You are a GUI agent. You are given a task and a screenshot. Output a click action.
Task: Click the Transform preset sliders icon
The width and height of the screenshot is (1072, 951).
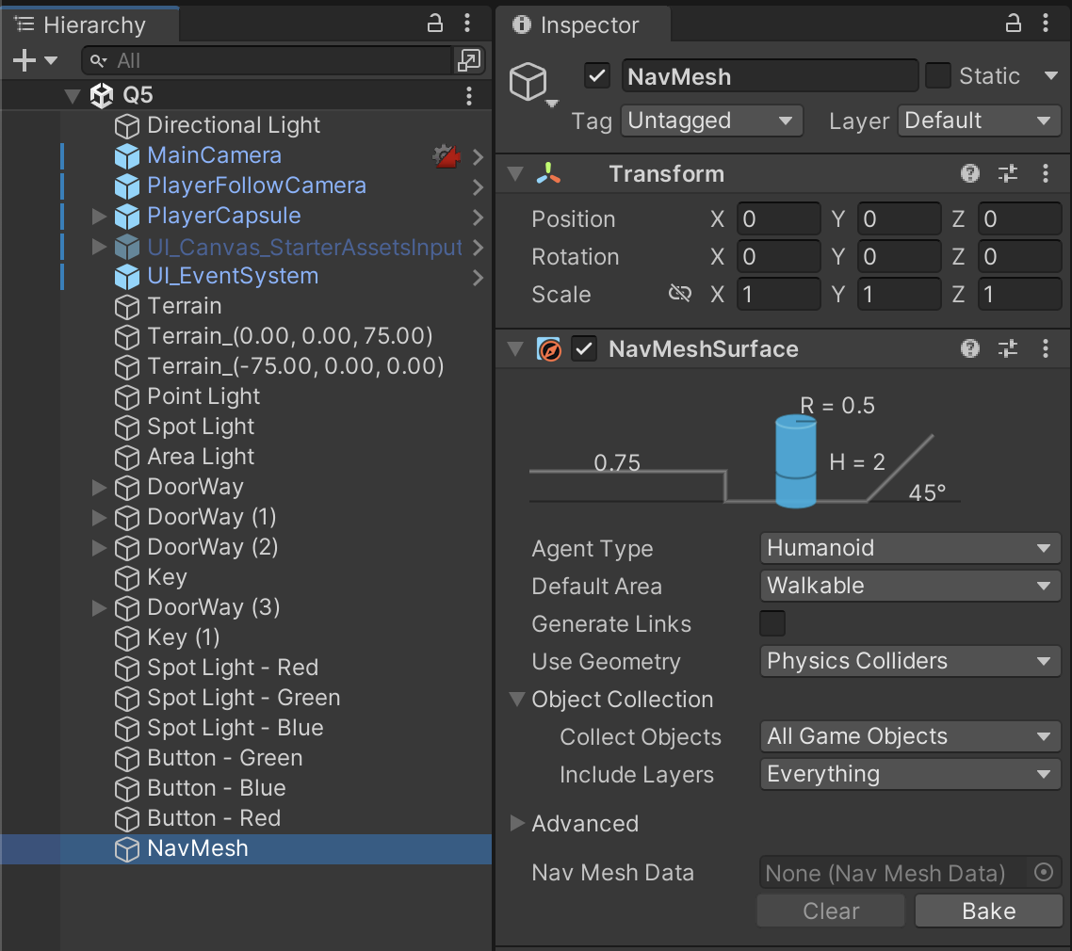tap(1008, 173)
